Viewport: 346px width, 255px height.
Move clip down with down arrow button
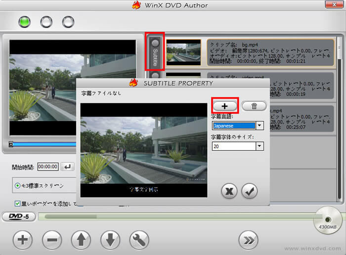[110, 240]
